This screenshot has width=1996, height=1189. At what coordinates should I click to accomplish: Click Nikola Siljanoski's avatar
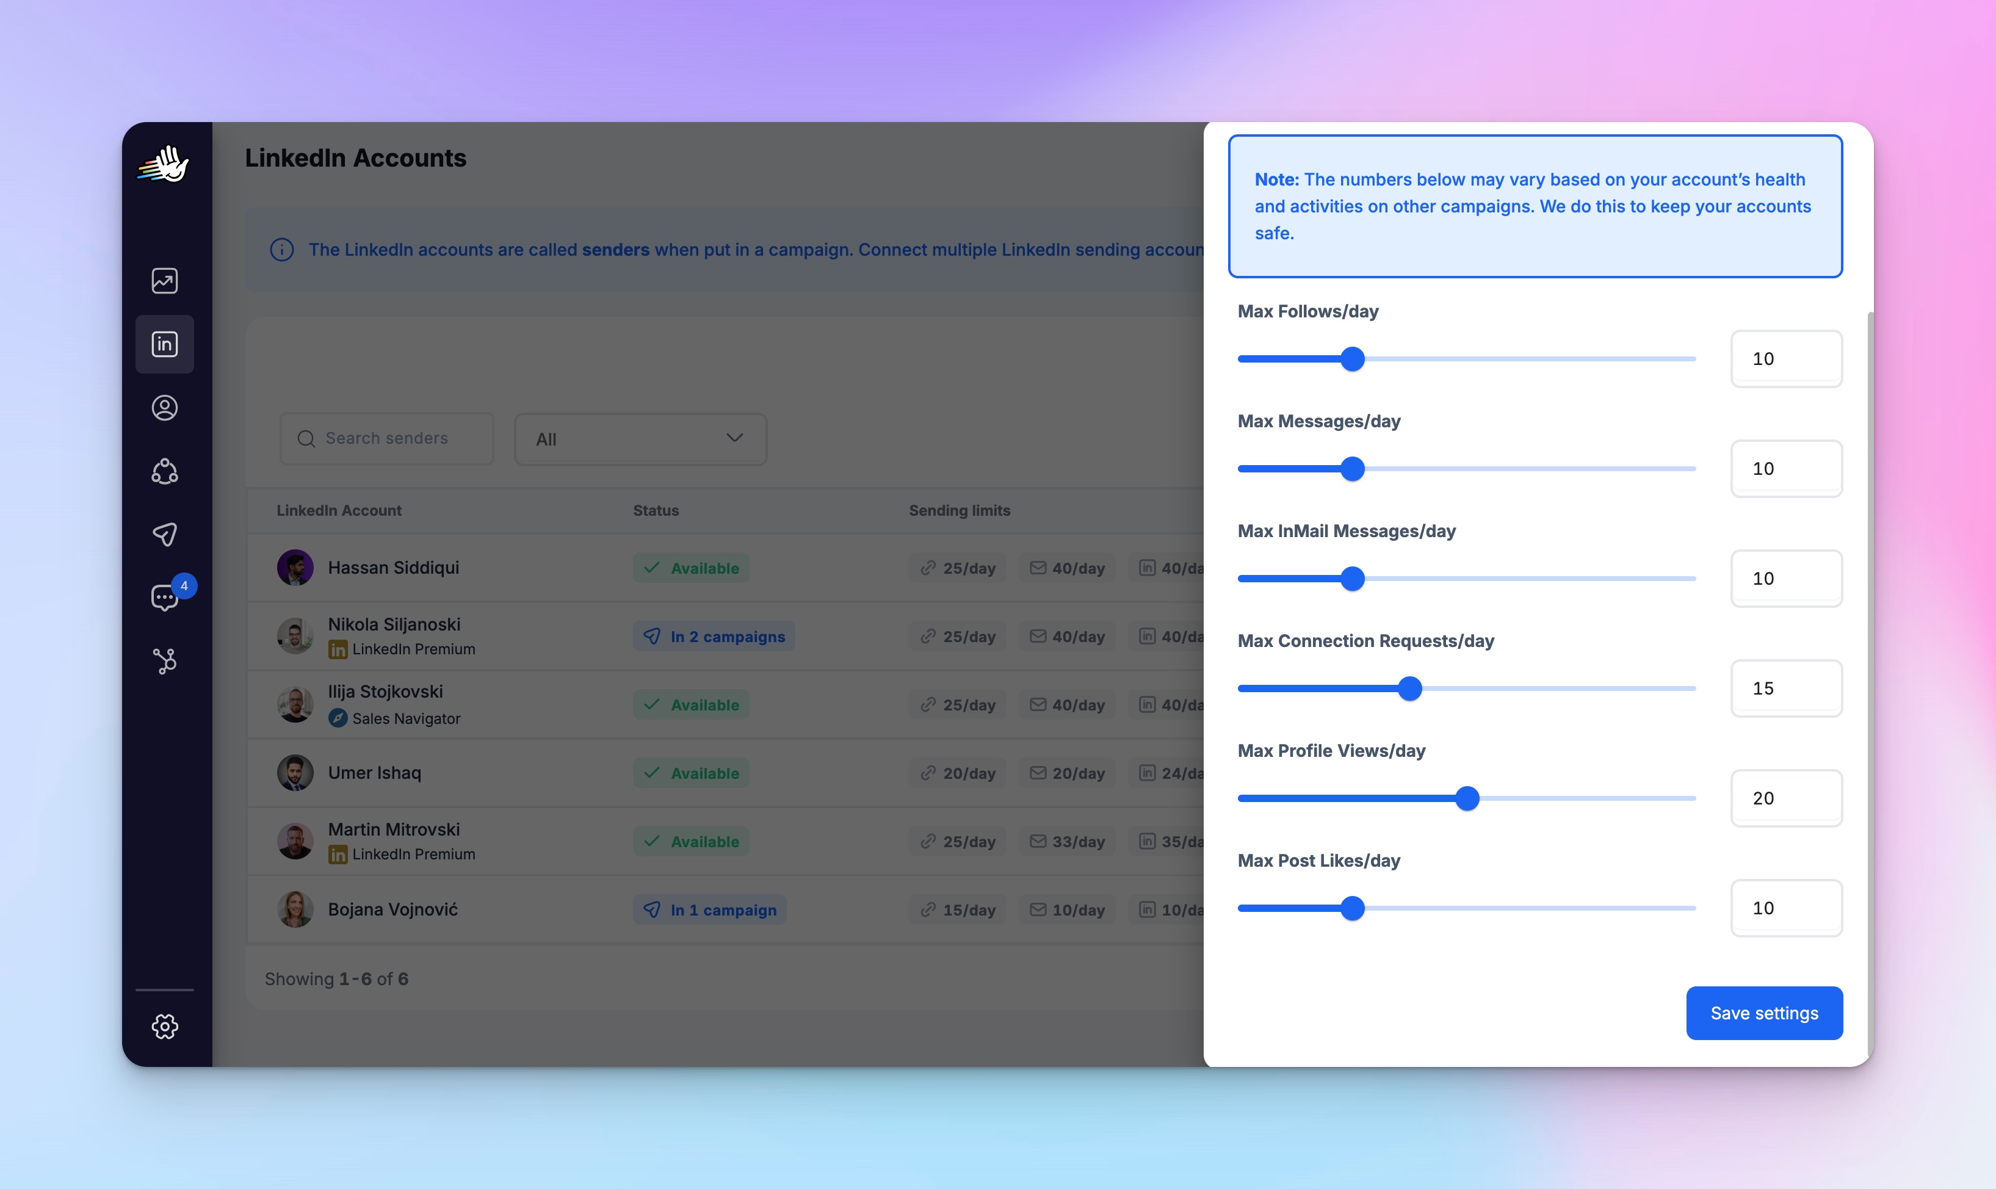(295, 636)
